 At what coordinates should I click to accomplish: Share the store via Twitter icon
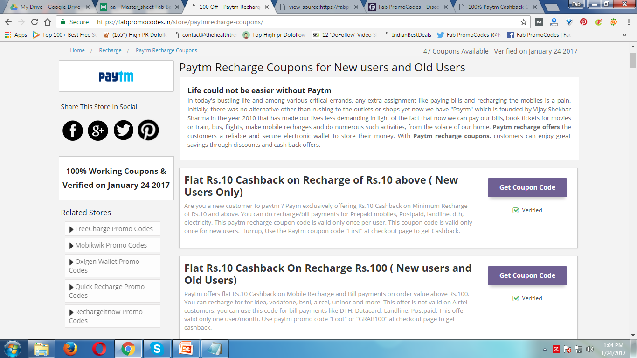click(x=124, y=130)
